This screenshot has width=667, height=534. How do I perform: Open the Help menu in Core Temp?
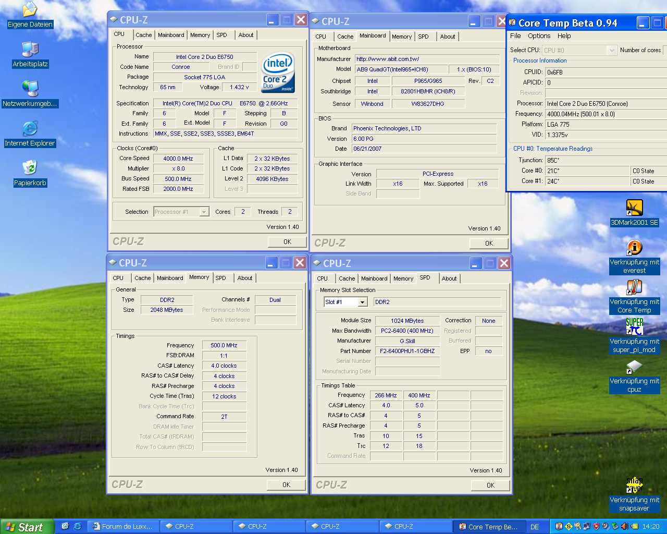coord(564,36)
